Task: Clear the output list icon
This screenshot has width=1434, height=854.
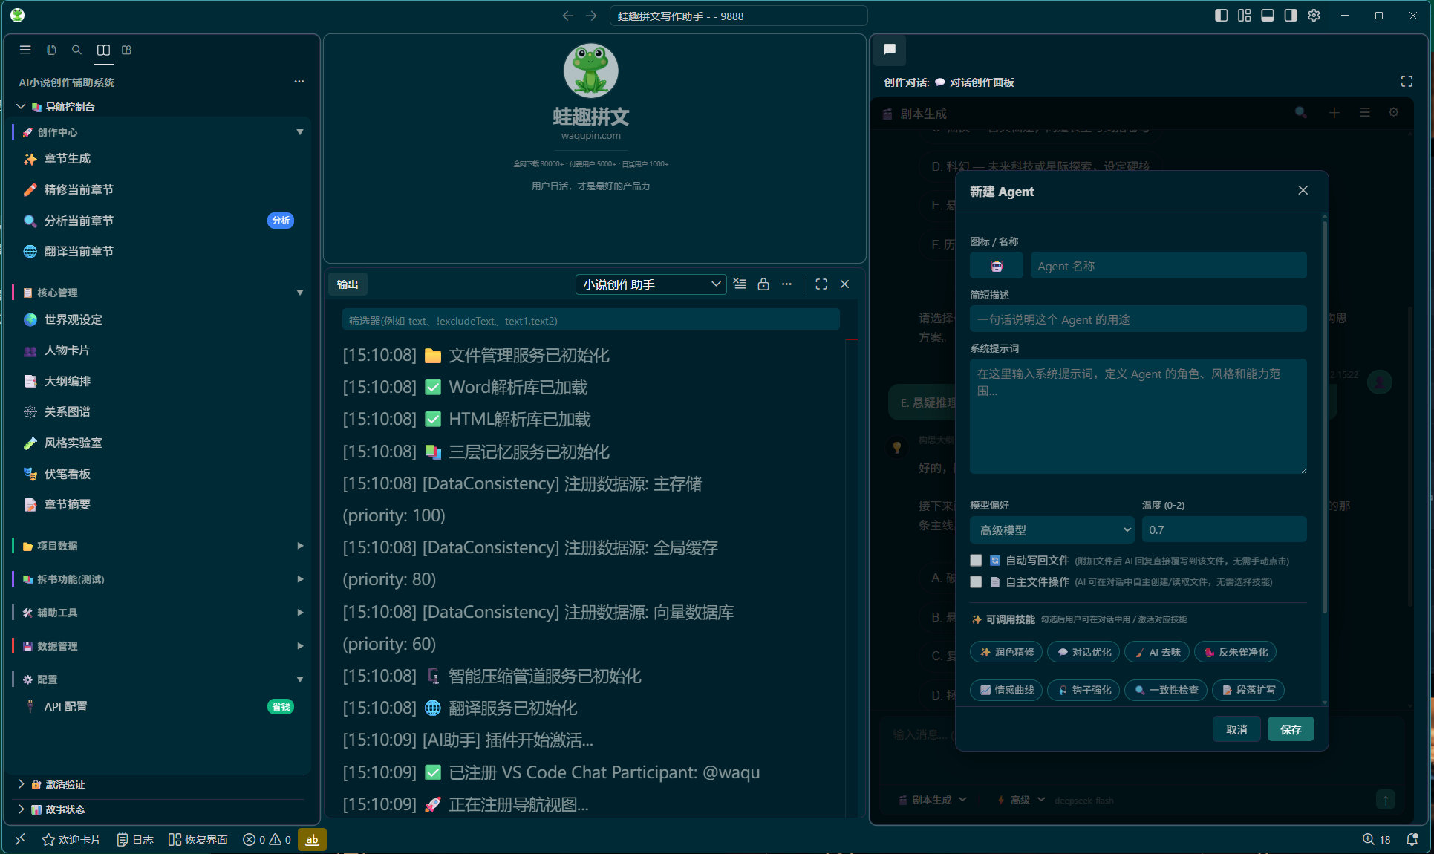Action: pos(740,284)
